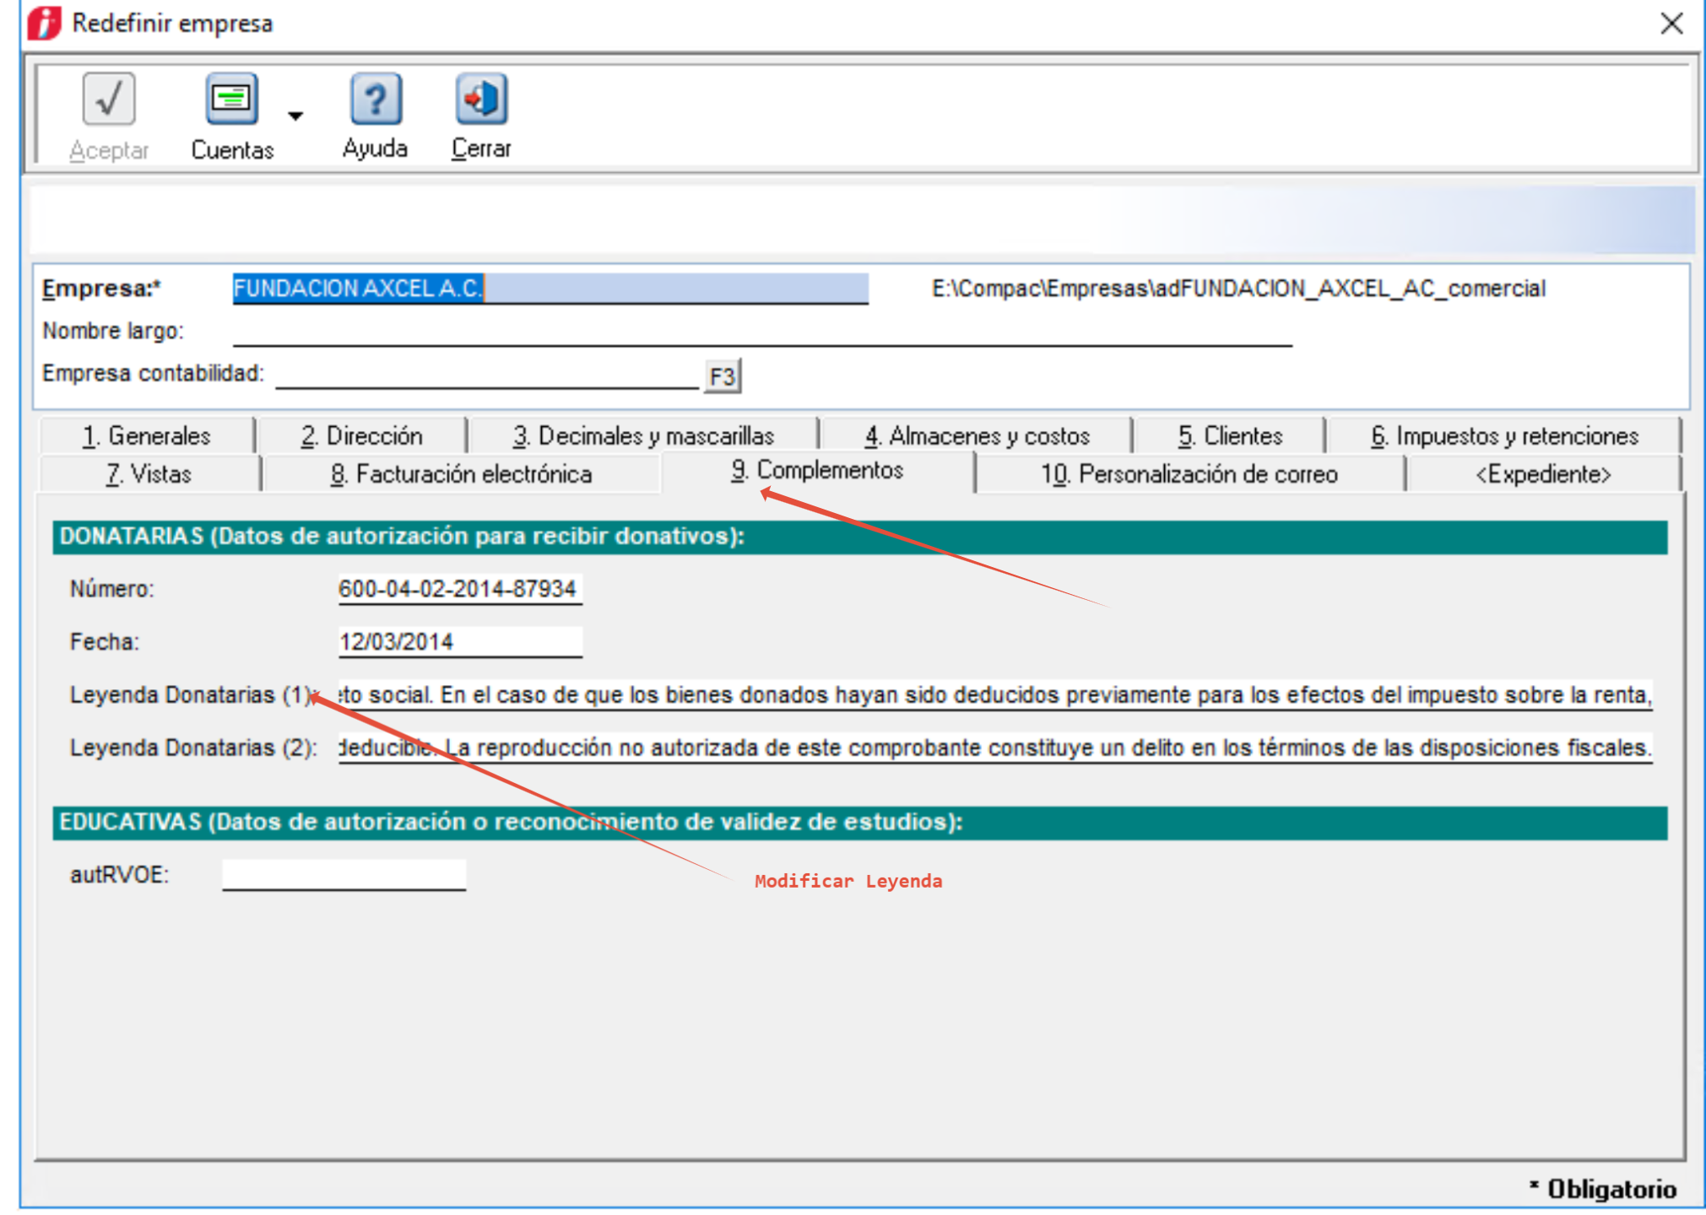Click Leyenda Donatarias (1) text field

point(994,695)
